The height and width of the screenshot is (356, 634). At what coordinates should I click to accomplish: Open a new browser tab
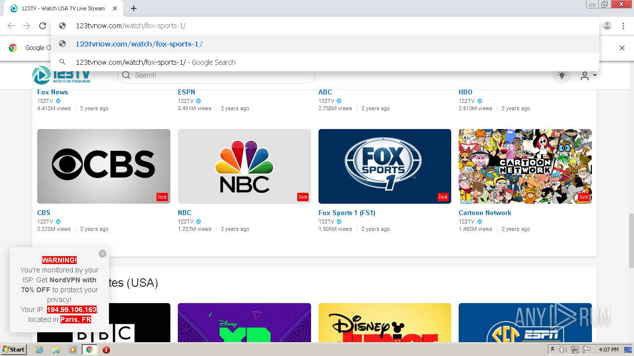tap(134, 8)
